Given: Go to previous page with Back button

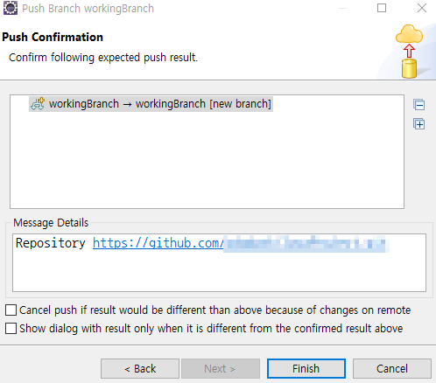Looking at the screenshot, I should point(140,369).
